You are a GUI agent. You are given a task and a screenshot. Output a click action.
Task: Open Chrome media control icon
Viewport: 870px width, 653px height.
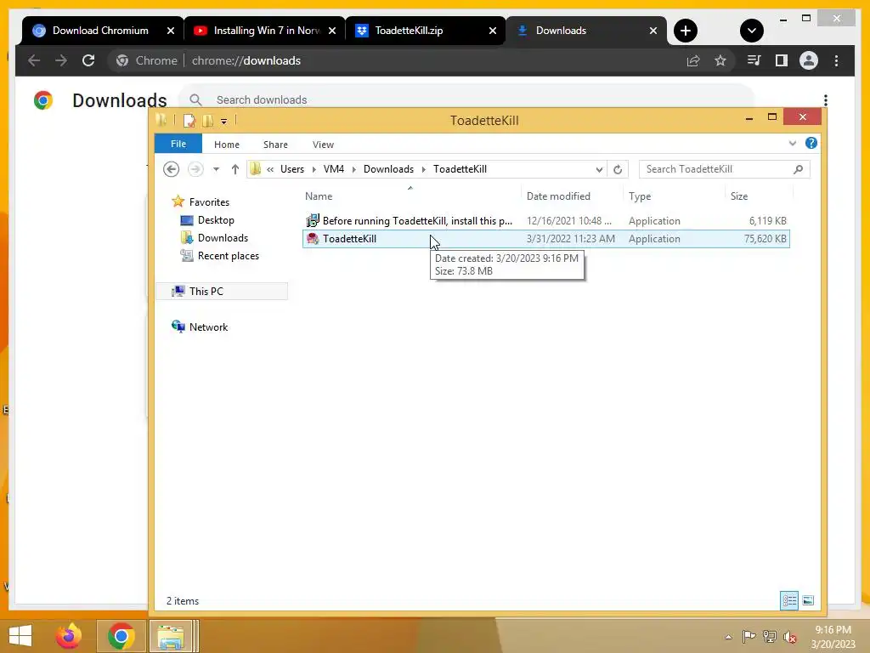pos(754,60)
